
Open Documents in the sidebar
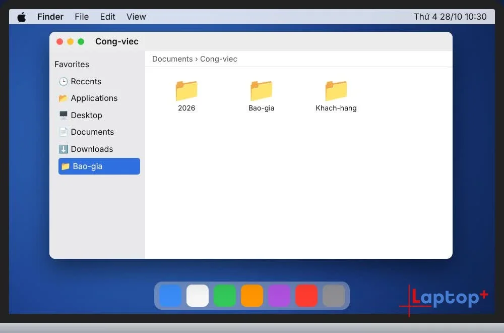pos(99,132)
